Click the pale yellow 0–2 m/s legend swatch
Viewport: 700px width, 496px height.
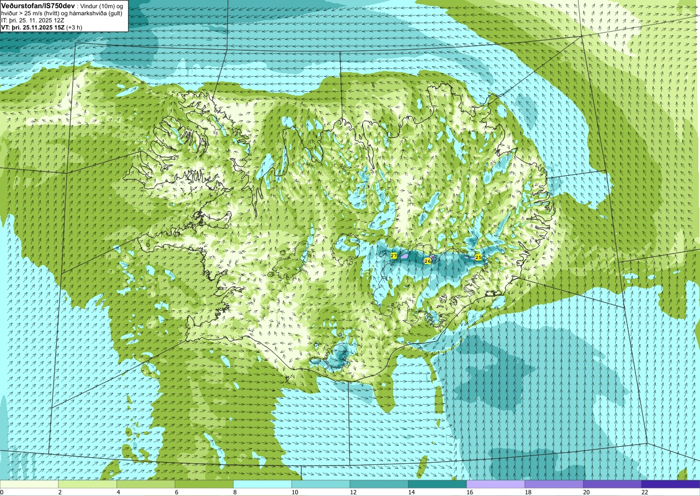coord(29,484)
